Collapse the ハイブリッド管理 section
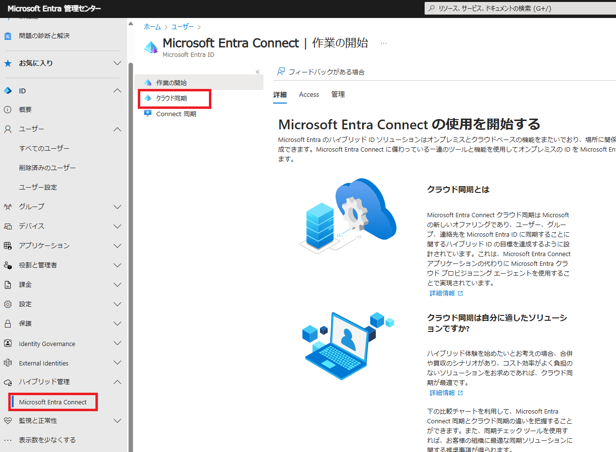 tap(117, 382)
